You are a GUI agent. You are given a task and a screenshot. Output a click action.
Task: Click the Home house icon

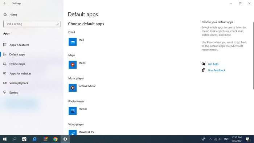[5, 15]
